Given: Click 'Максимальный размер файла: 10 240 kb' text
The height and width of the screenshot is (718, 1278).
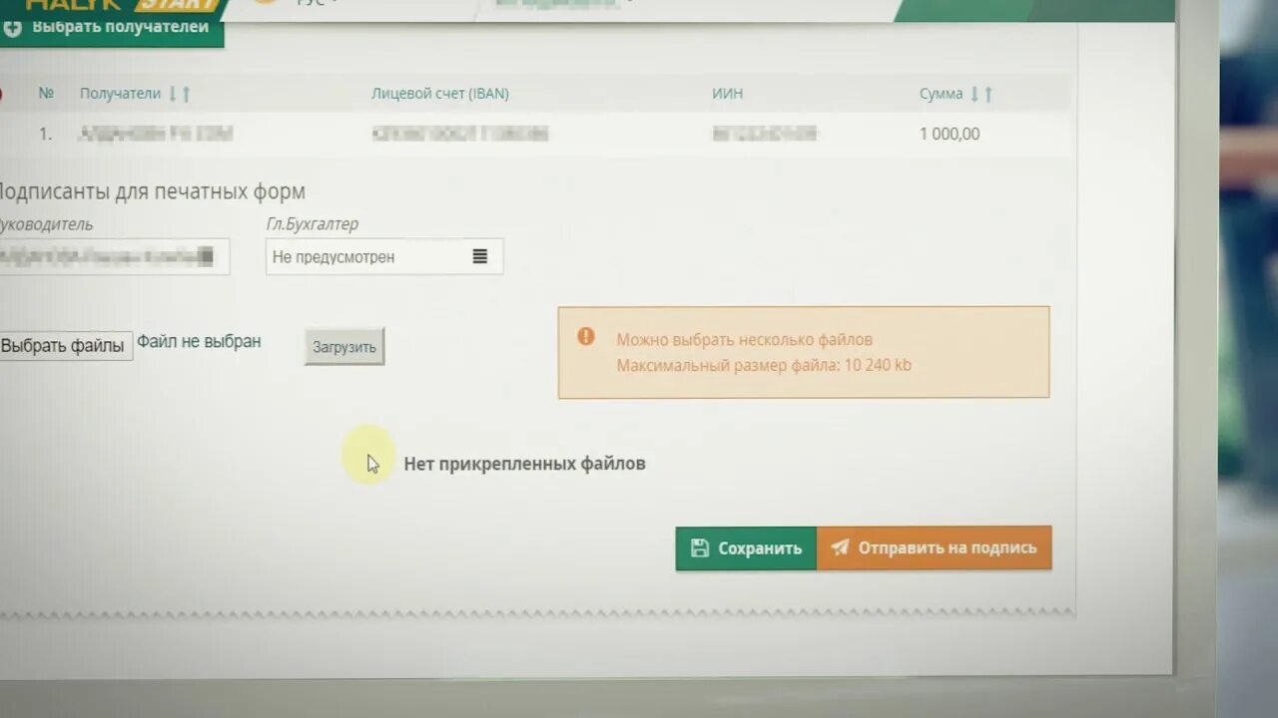Looking at the screenshot, I should (x=764, y=365).
